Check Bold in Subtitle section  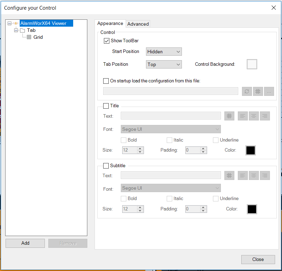click(x=124, y=199)
